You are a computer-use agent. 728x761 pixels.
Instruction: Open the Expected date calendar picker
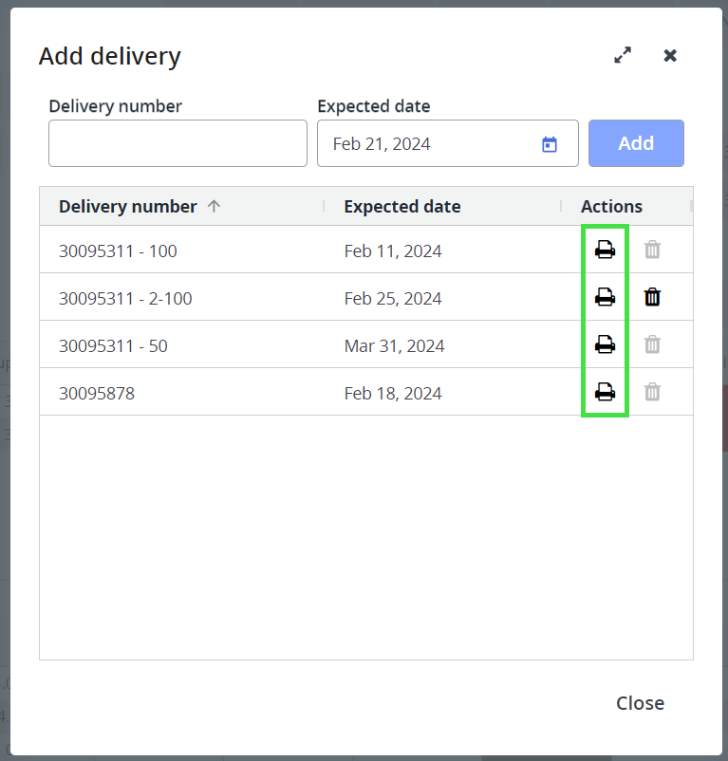pyautogui.click(x=549, y=144)
